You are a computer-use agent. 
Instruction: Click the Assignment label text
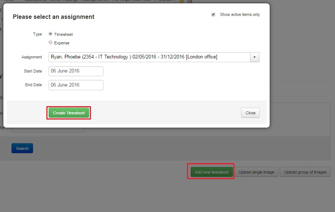[x=32, y=57]
